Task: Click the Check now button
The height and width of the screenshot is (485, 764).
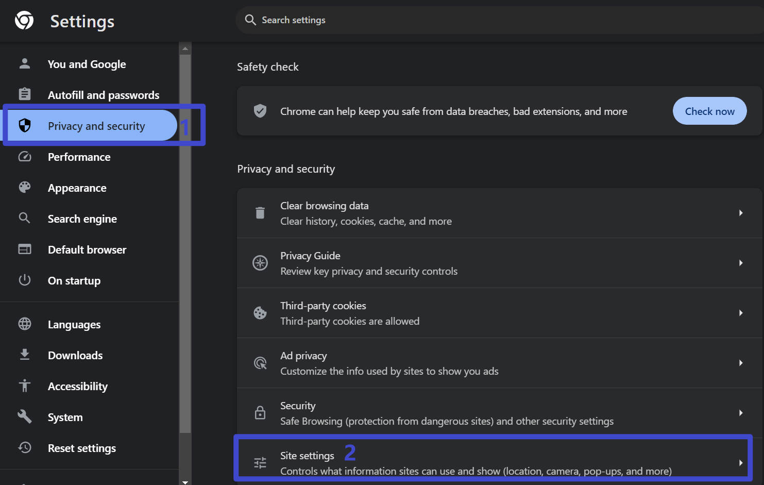Action: pos(709,111)
